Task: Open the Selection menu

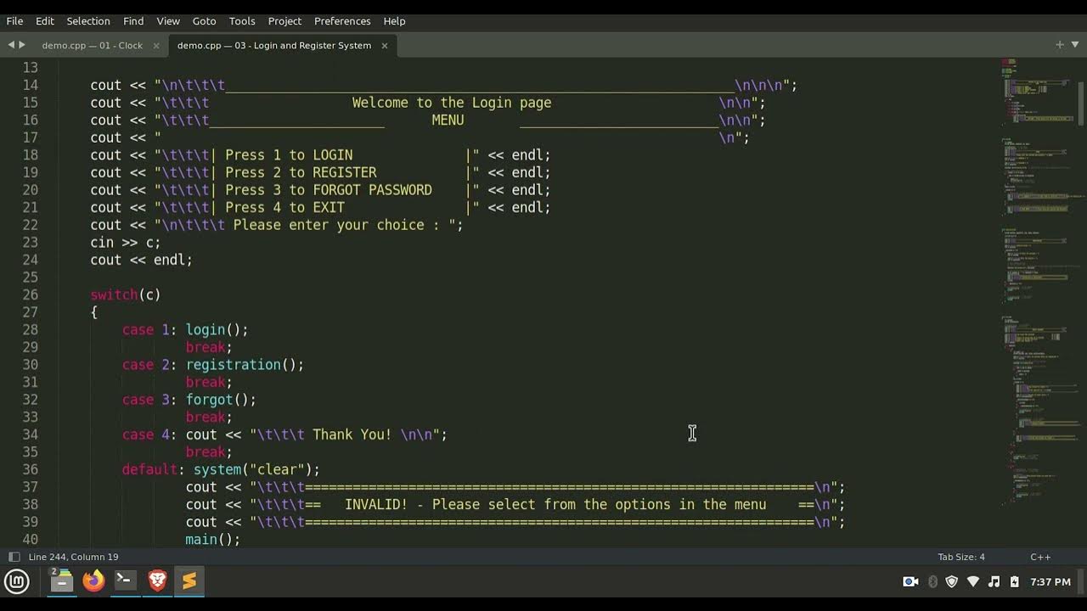Action: [88, 20]
